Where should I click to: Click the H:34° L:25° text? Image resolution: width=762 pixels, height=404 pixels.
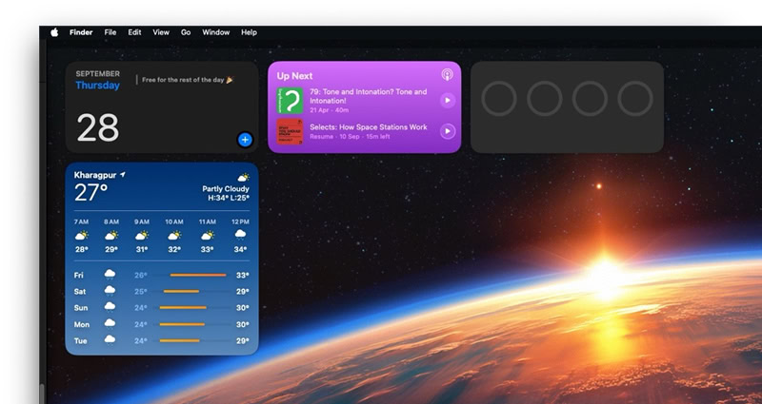[x=229, y=198]
